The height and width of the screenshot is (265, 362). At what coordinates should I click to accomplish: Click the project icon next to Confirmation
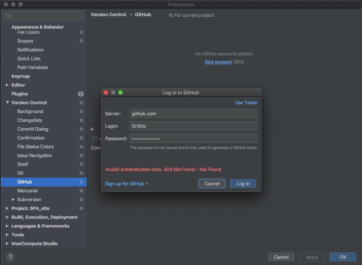(x=81, y=138)
